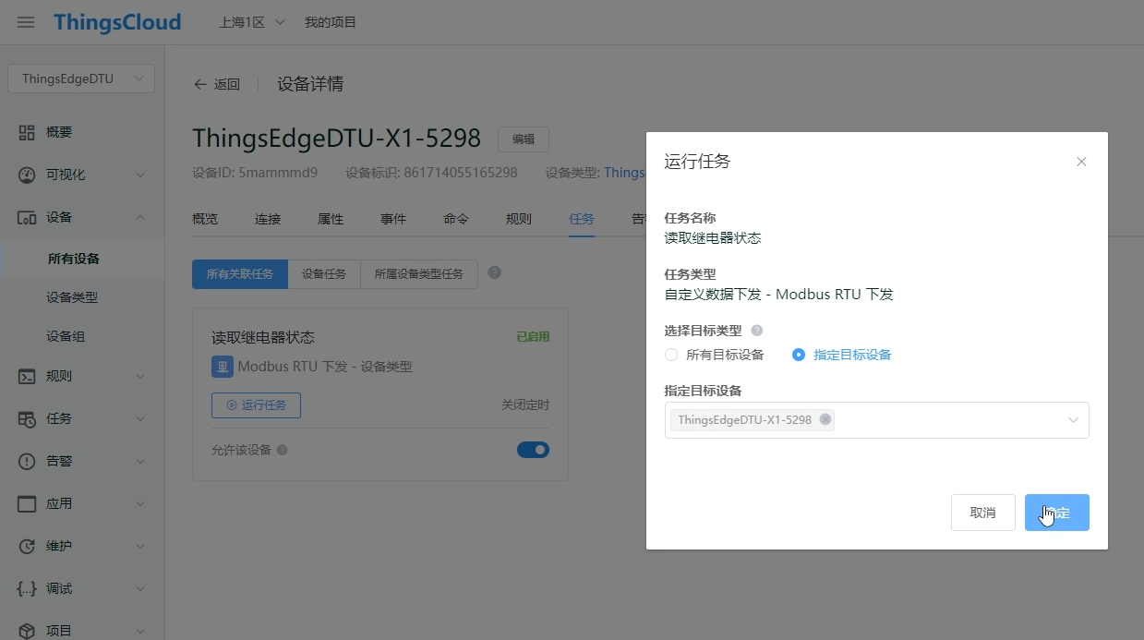Viewport: 1144px width, 640px height.
Task: Switch to the 连接 tab
Action: [x=268, y=219]
